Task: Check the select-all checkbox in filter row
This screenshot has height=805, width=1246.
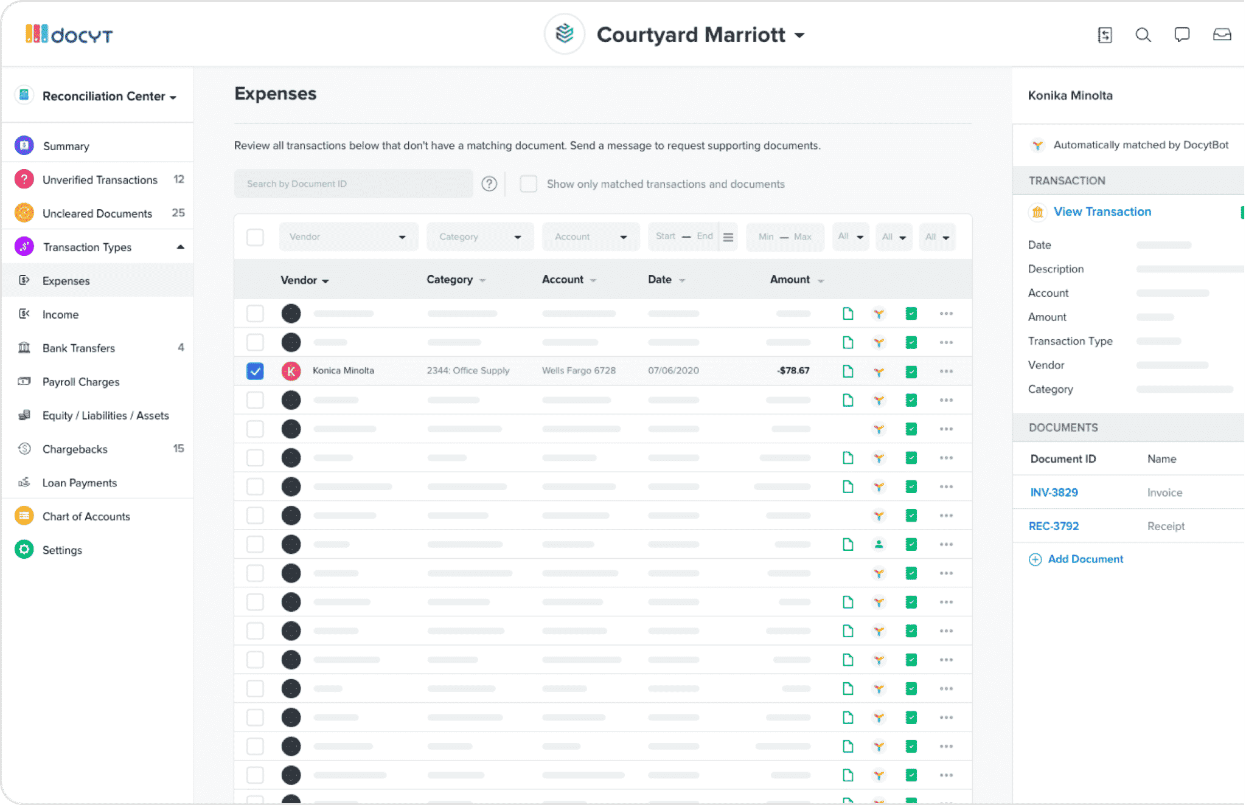Action: (255, 237)
